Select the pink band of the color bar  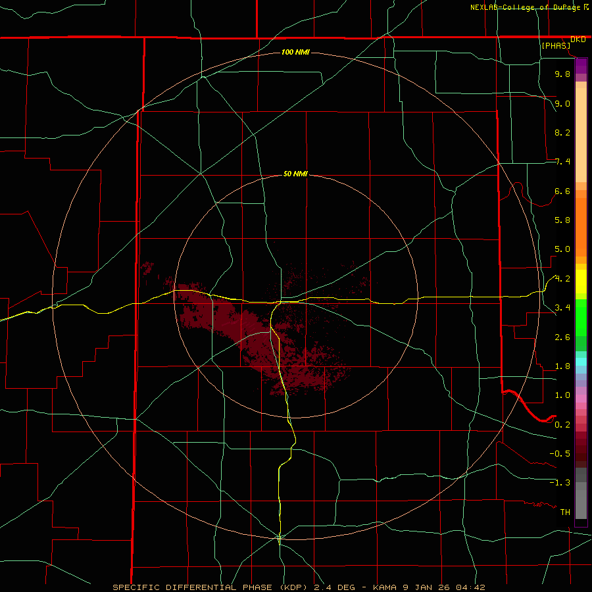(x=581, y=399)
